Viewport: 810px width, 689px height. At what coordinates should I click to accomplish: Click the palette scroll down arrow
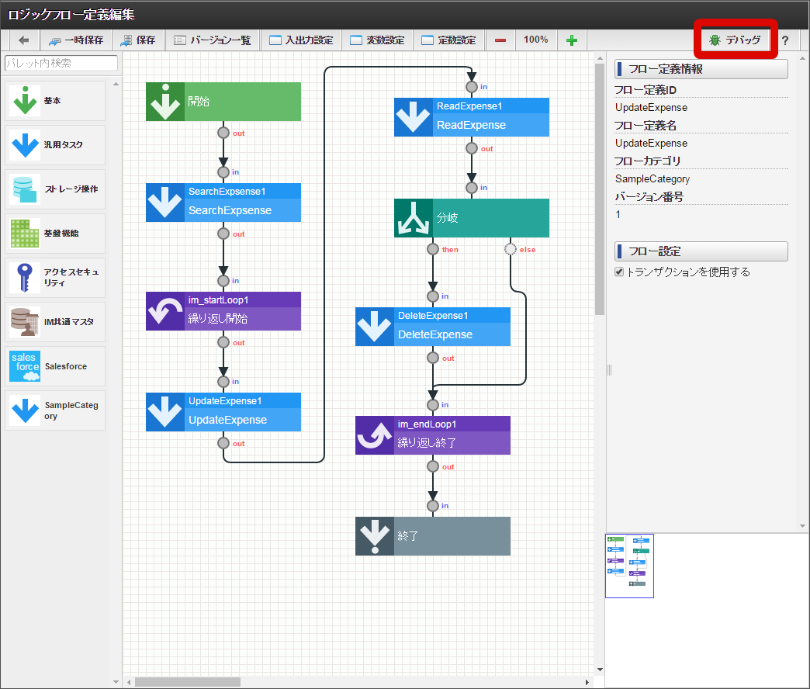coord(116,682)
